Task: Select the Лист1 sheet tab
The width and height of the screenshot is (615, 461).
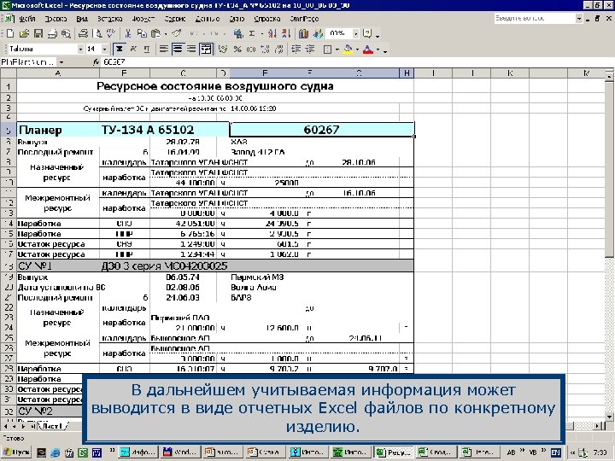Action: point(52,426)
